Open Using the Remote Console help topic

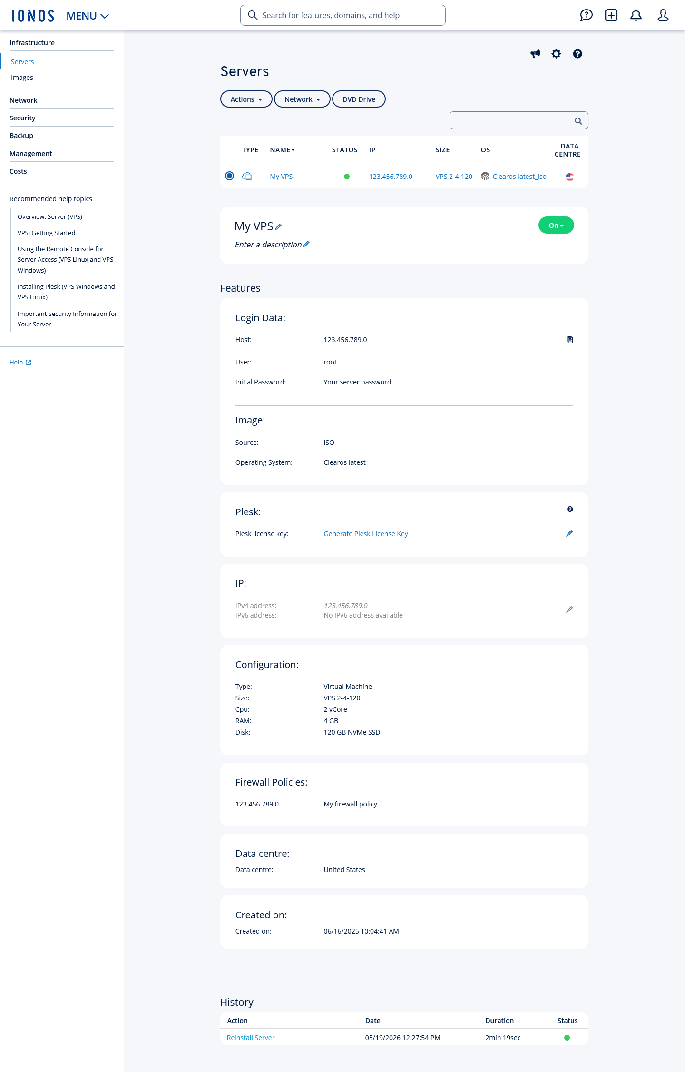(x=66, y=259)
